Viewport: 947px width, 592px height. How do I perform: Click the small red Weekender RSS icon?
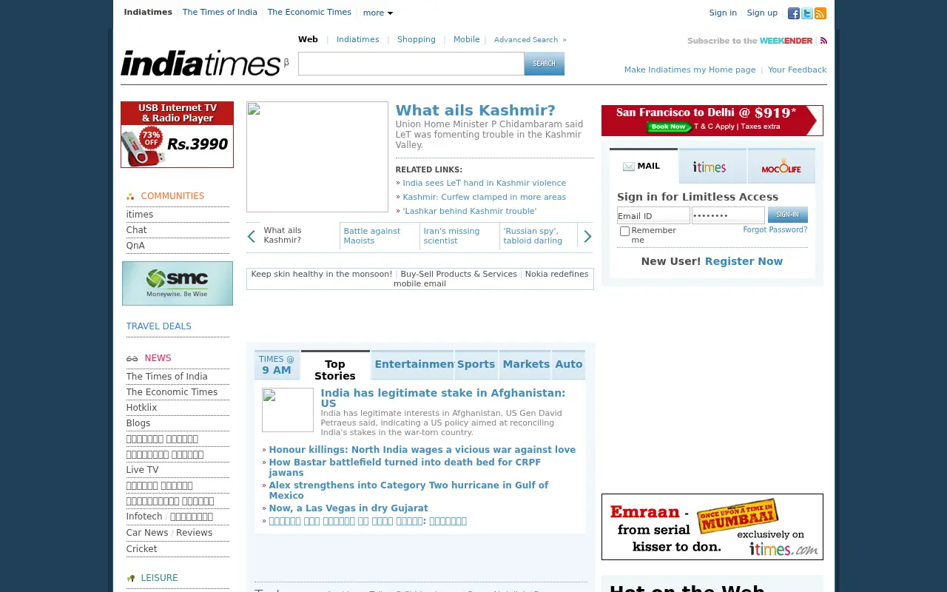823,41
